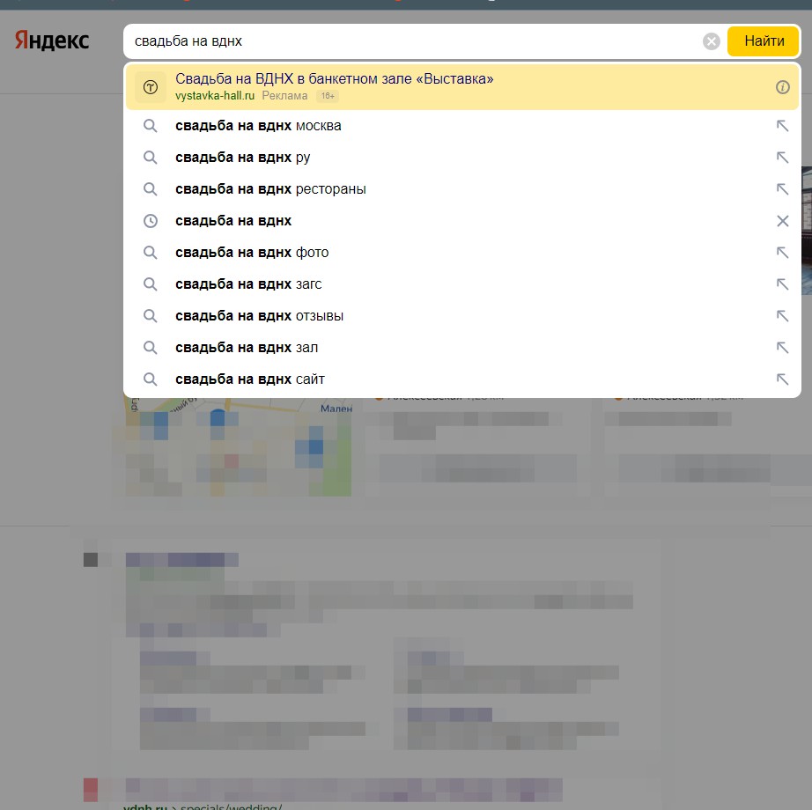Screen dimensions: 812x810
Task: Click the arrow to insert 'сайт' suggestion
Action: tap(782, 379)
